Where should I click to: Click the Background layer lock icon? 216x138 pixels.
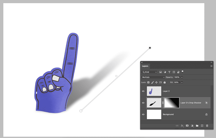206,114
